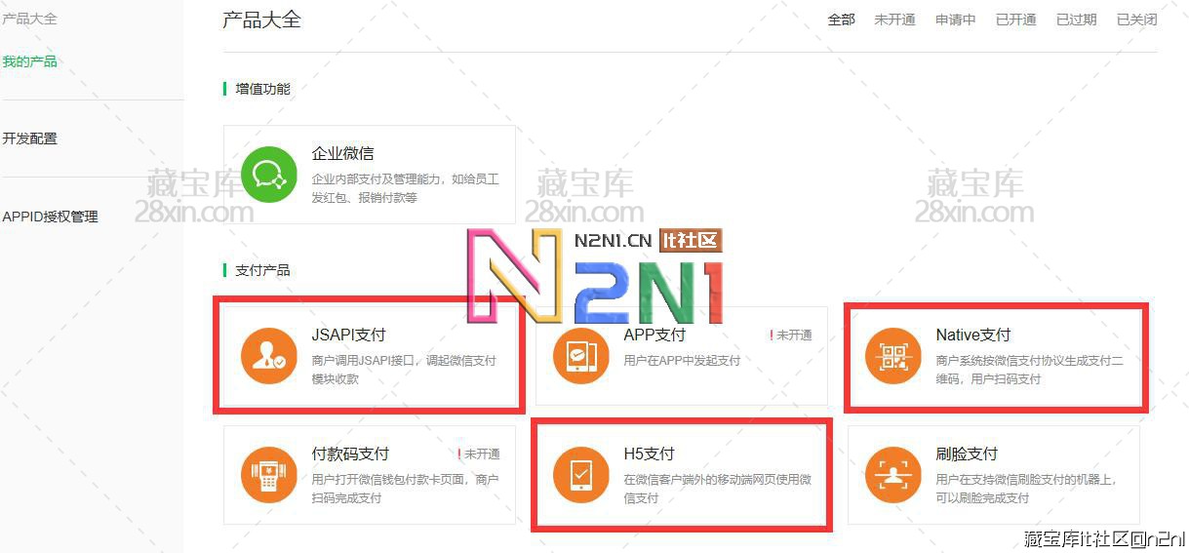Open APPID授权管理 sidebar item
1189x553 pixels.
point(51,217)
